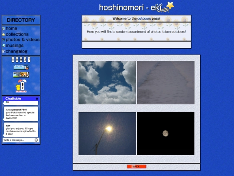Click the random assortment of photos description
Image resolution: width=234 pixels, height=176 pixels.
(136, 32)
